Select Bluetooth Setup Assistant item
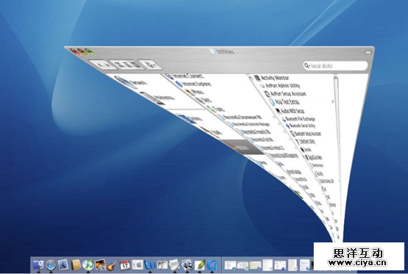 click(x=306, y=134)
